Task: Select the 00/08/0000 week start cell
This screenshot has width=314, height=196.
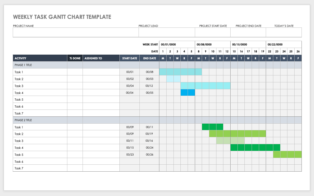Action: (212, 44)
